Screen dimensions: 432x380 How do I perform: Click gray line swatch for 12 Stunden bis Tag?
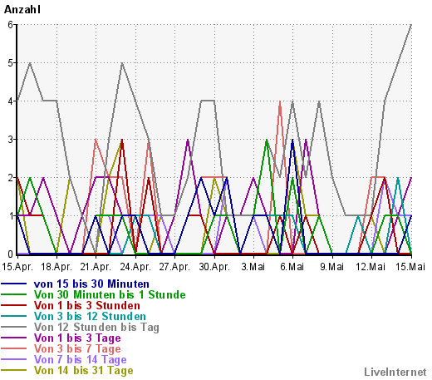coord(14,327)
